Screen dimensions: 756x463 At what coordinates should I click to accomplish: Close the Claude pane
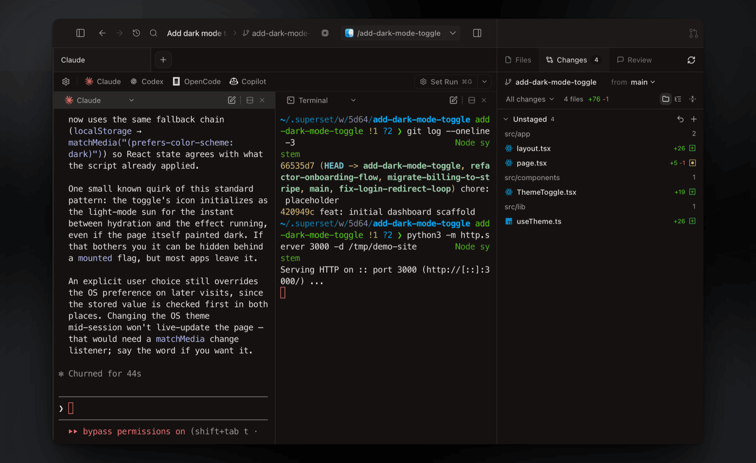coord(262,100)
